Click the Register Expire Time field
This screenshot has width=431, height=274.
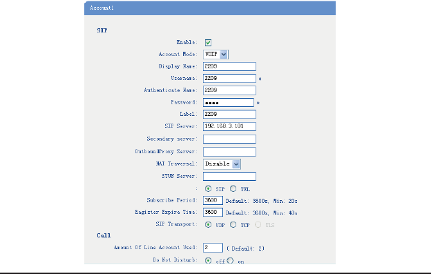pyautogui.click(x=213, y=212)
